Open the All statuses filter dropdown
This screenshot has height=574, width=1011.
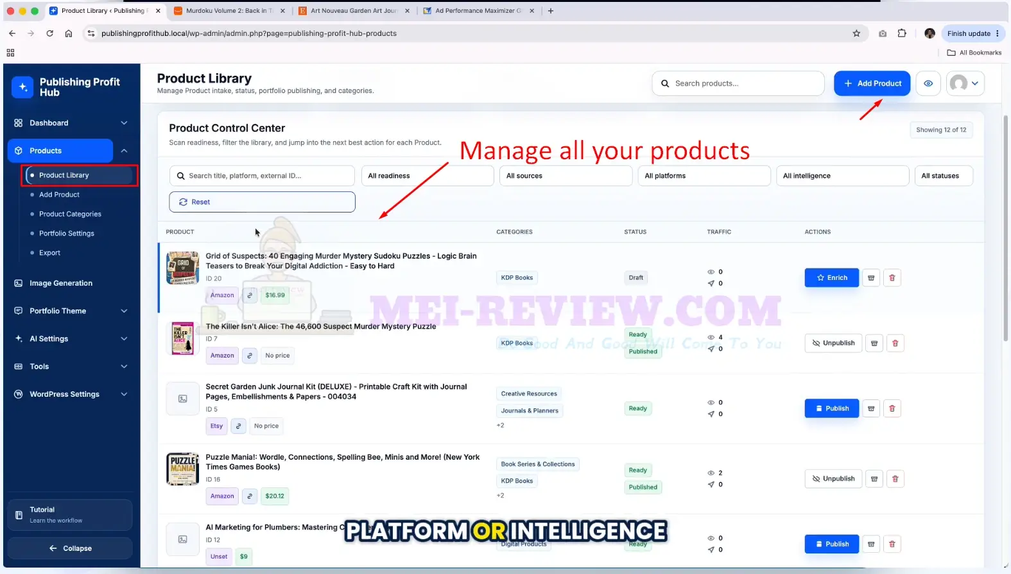pos(944,176)
